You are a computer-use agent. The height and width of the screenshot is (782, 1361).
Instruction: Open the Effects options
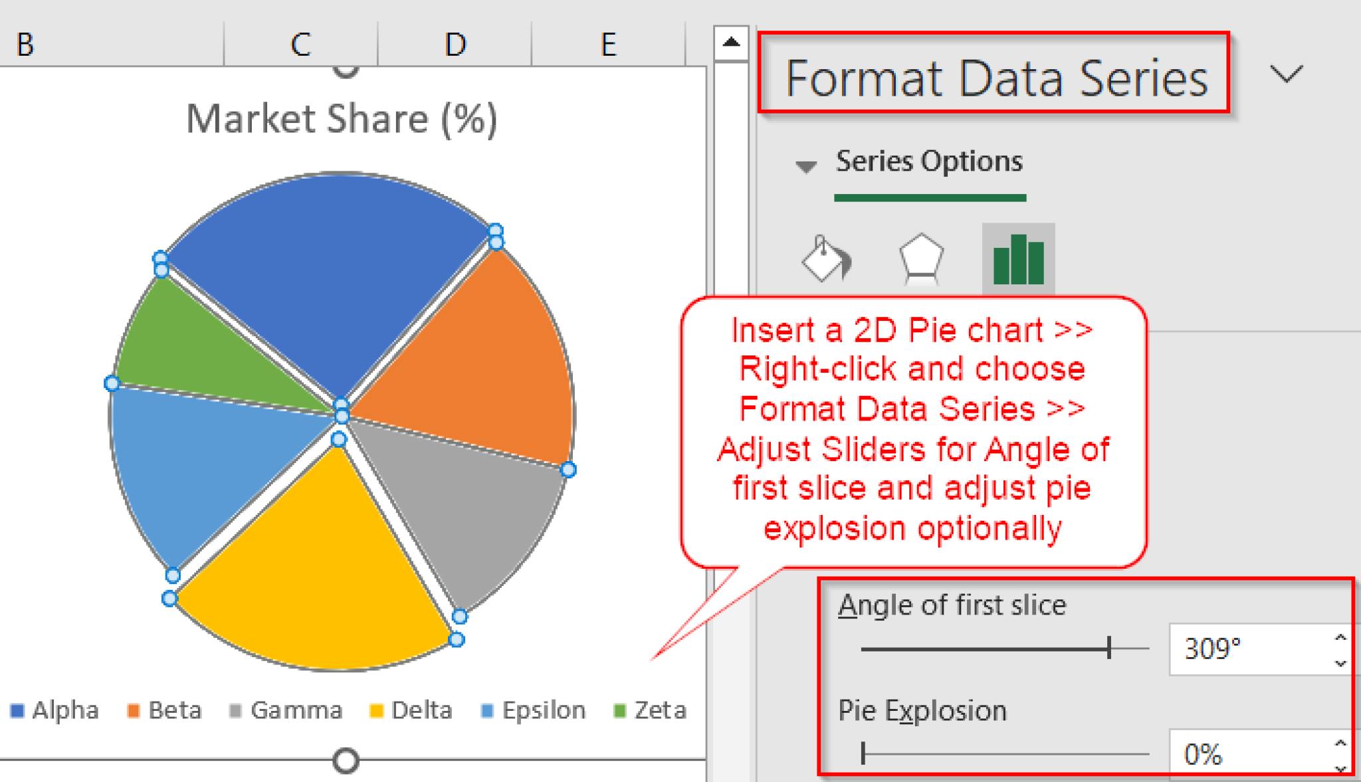click(921, 260)
